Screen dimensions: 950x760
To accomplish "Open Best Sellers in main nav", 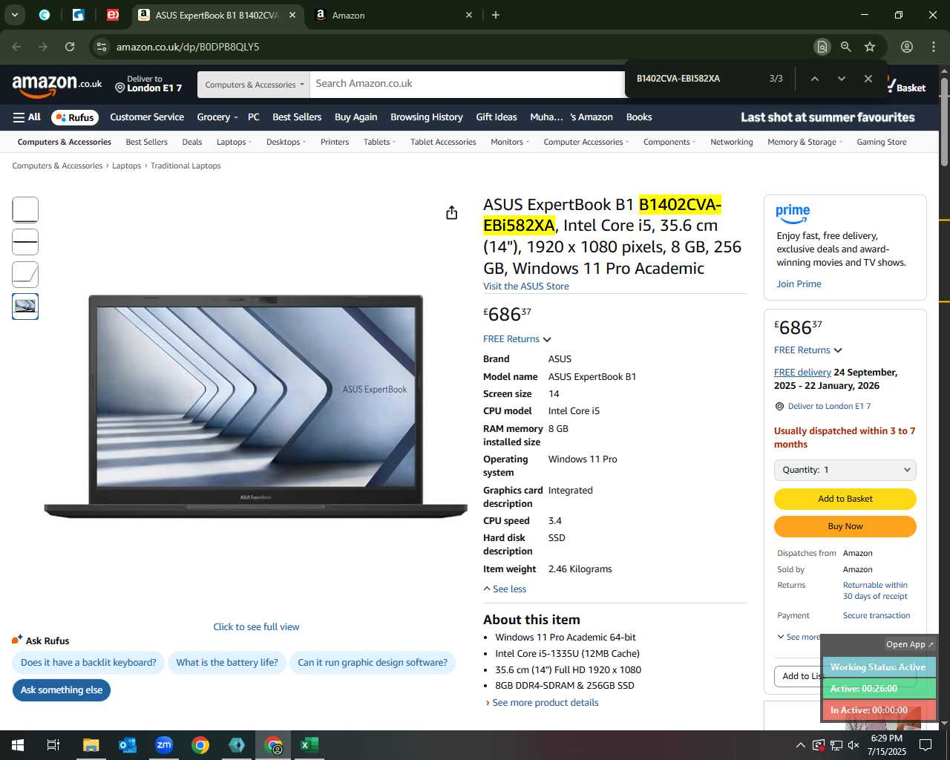I will pos(297,117).
